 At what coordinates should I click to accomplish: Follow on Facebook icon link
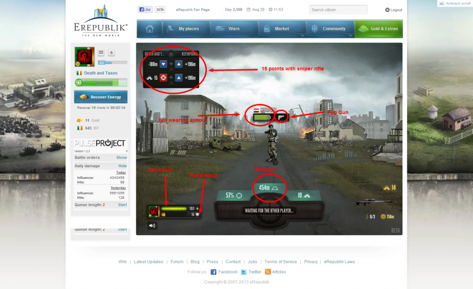point(213,272)
